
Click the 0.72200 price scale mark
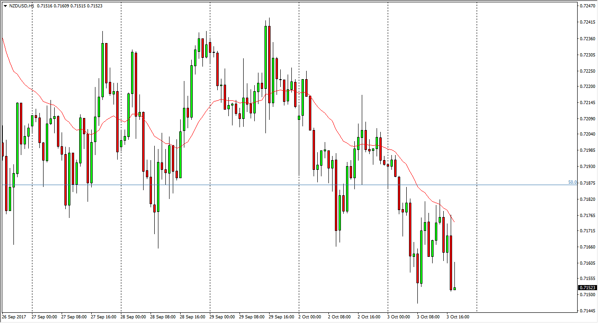point(587,87)
